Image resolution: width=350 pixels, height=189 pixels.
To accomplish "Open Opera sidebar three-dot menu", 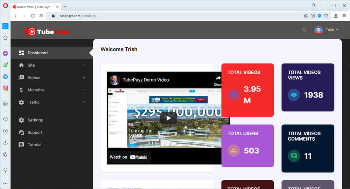I will pos(5,183).
